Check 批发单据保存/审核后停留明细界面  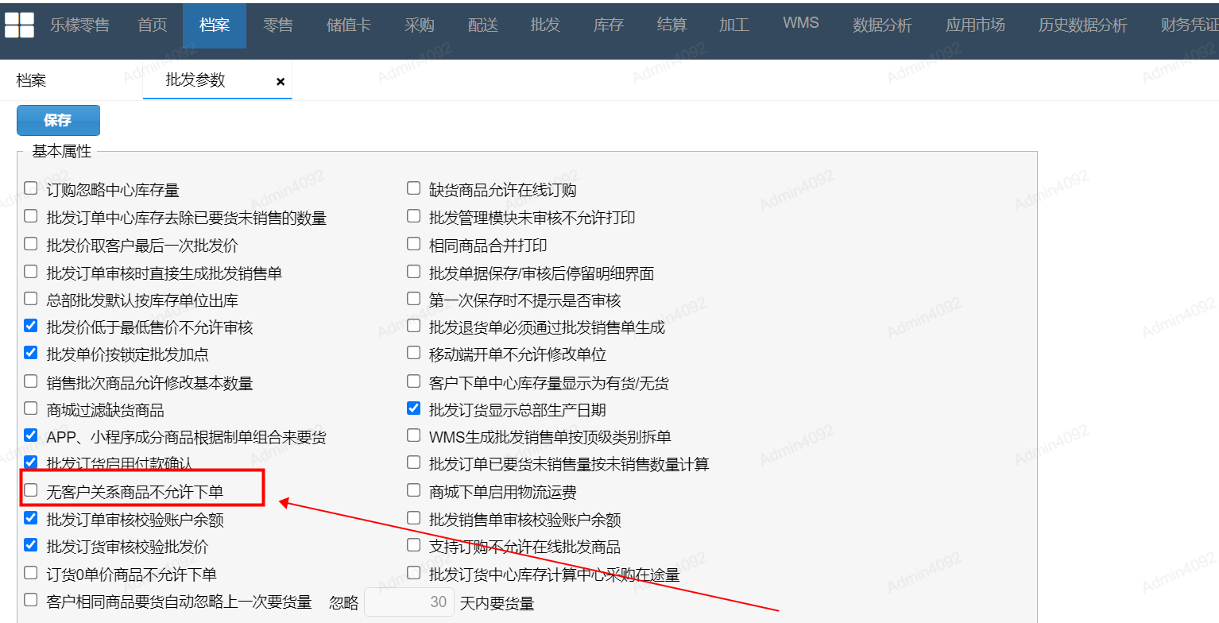coord(413,272)
